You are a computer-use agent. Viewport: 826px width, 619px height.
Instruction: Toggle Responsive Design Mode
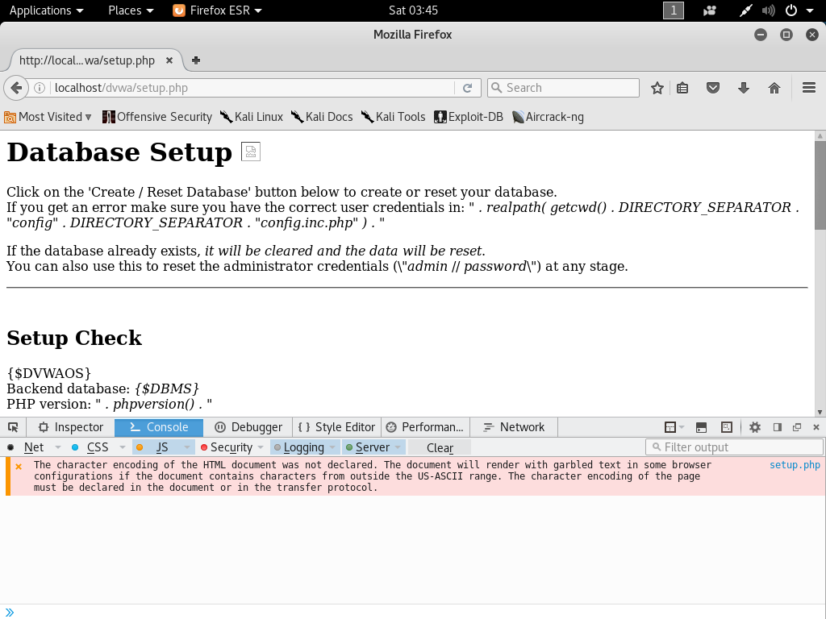(x=728, y=428)
